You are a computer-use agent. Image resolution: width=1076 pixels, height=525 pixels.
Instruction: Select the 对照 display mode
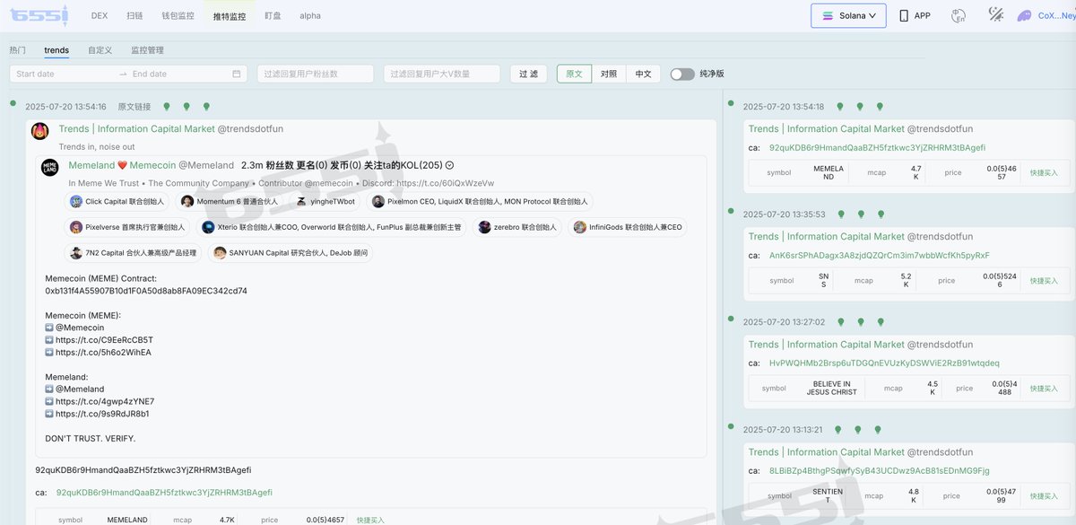point(608,74)
